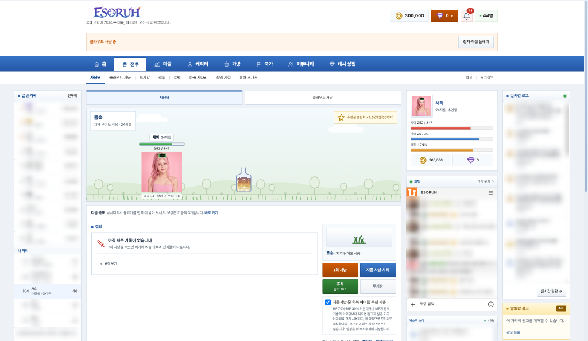Click the green grass area icon
Screen dimensions: 588x341
point(359,239)
